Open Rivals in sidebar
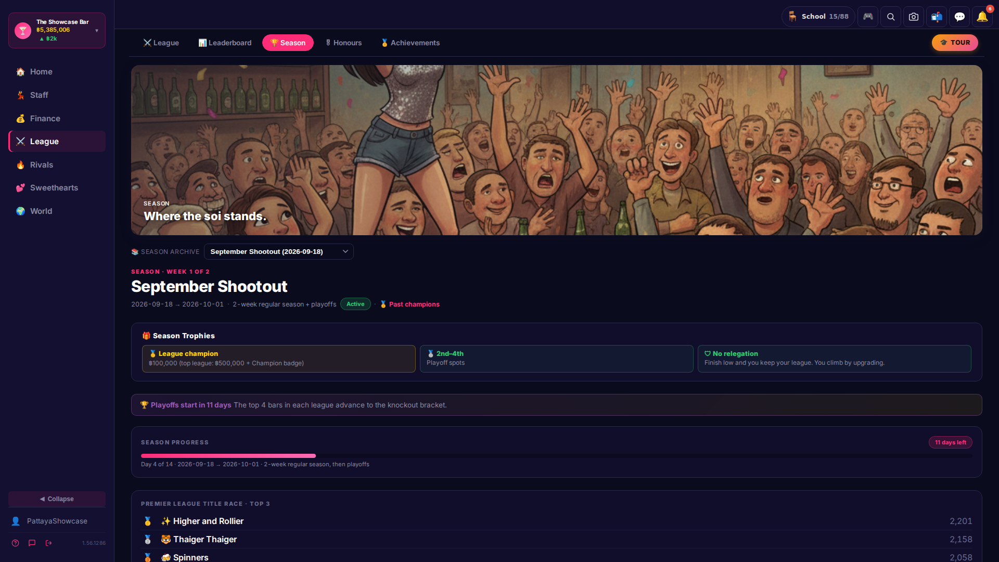This screenshot has height=562, width=999. (x=57, y=165)
